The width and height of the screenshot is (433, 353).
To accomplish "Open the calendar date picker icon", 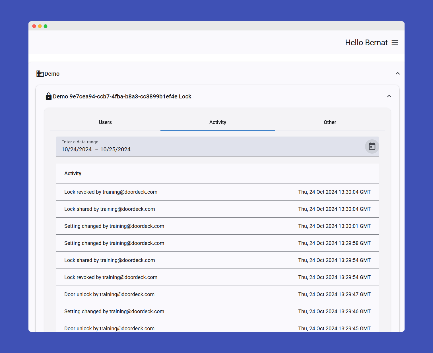I will [372, 146].
